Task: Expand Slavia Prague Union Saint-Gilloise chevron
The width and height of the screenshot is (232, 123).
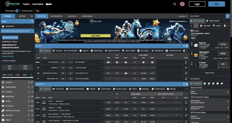Action: [228, 102]
